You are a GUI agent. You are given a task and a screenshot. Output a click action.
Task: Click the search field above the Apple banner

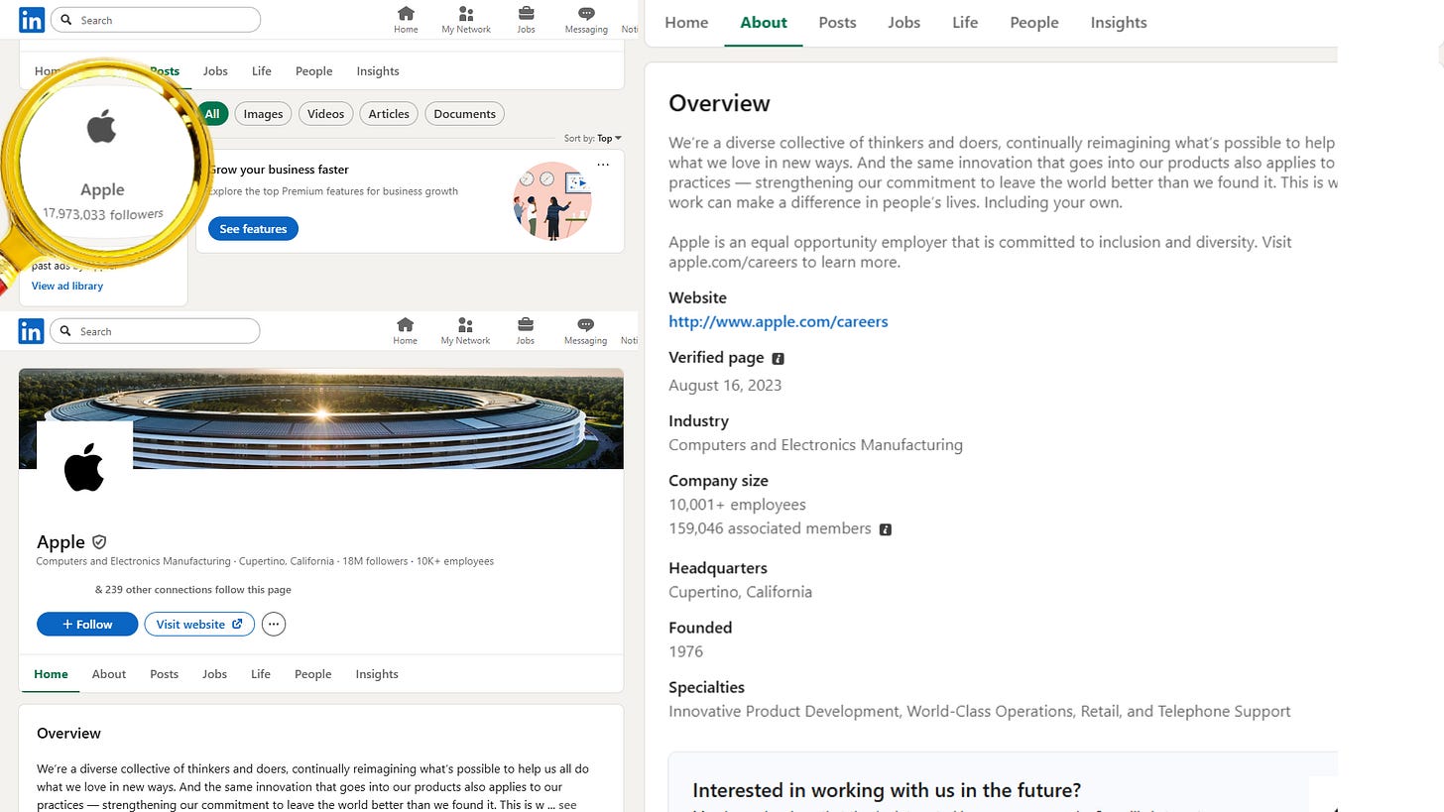155,331
